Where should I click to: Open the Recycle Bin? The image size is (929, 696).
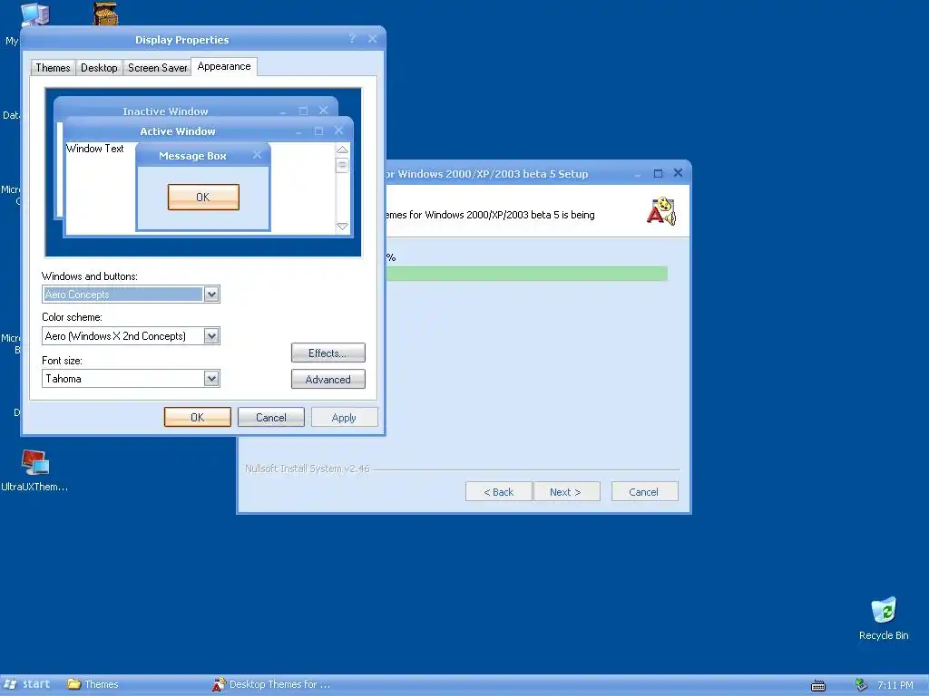click(884, 618)
